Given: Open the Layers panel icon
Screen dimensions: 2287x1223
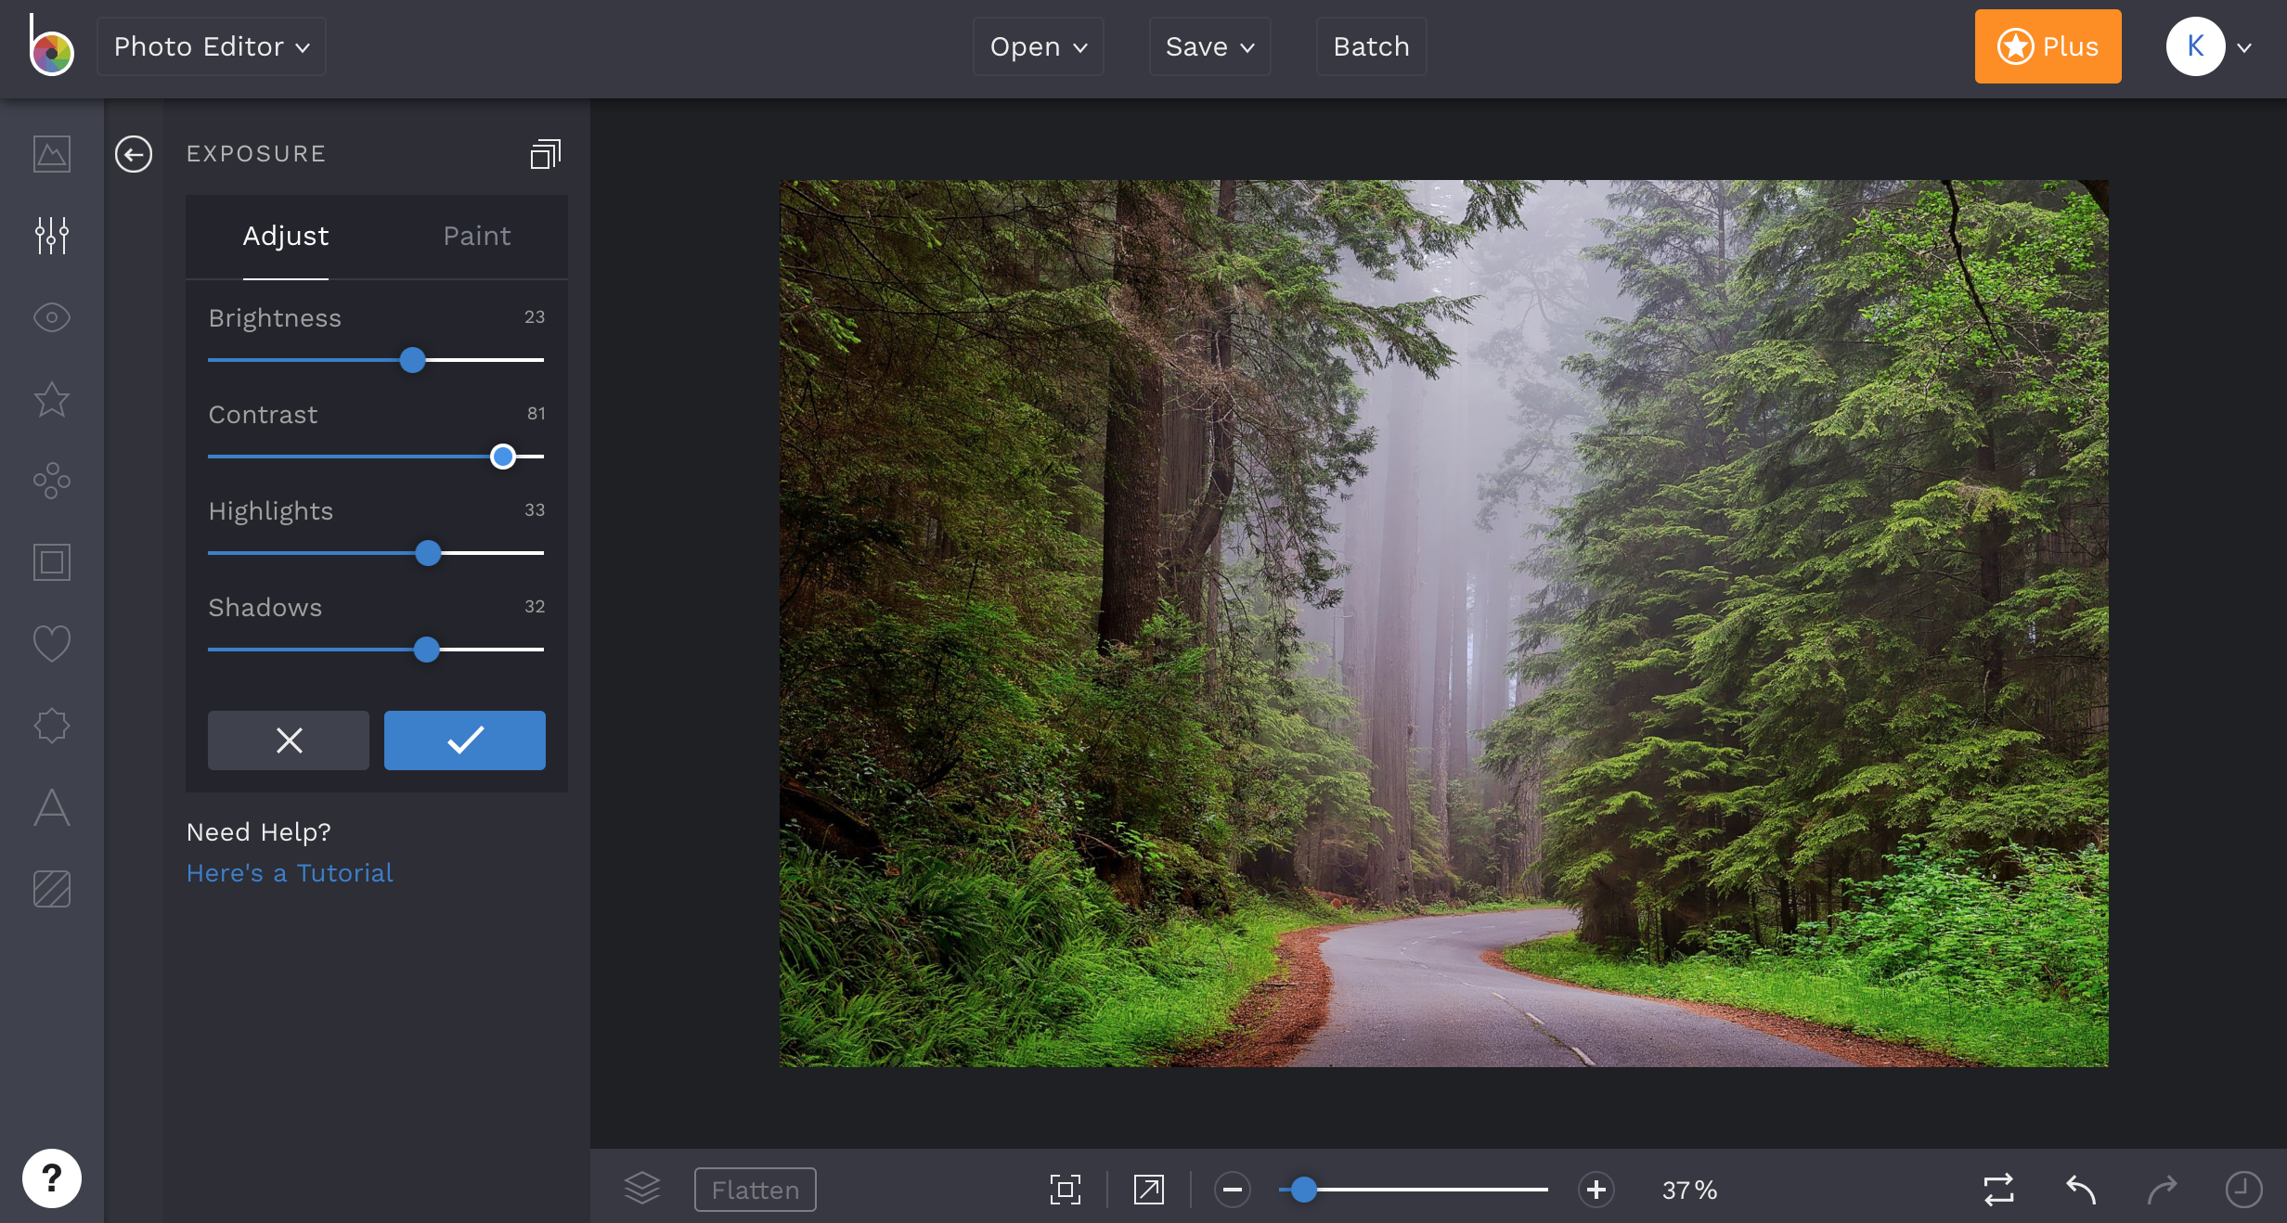Looking at the screenshot, I should tap(642, 1189).
